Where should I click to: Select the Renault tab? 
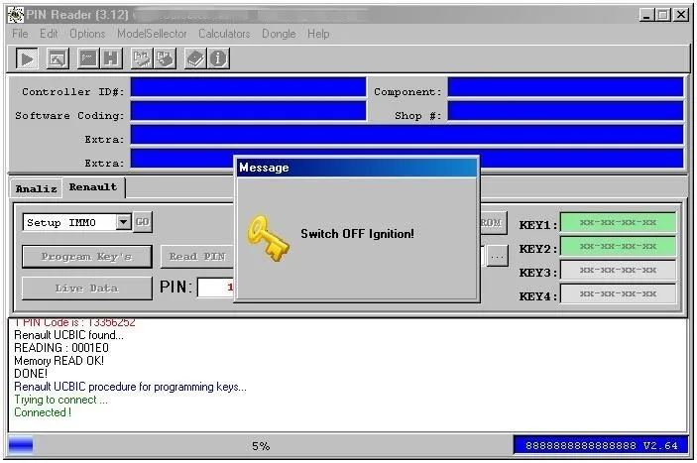(93, 187)
